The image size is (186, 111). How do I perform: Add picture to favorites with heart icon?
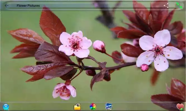[x=180, y=107]
